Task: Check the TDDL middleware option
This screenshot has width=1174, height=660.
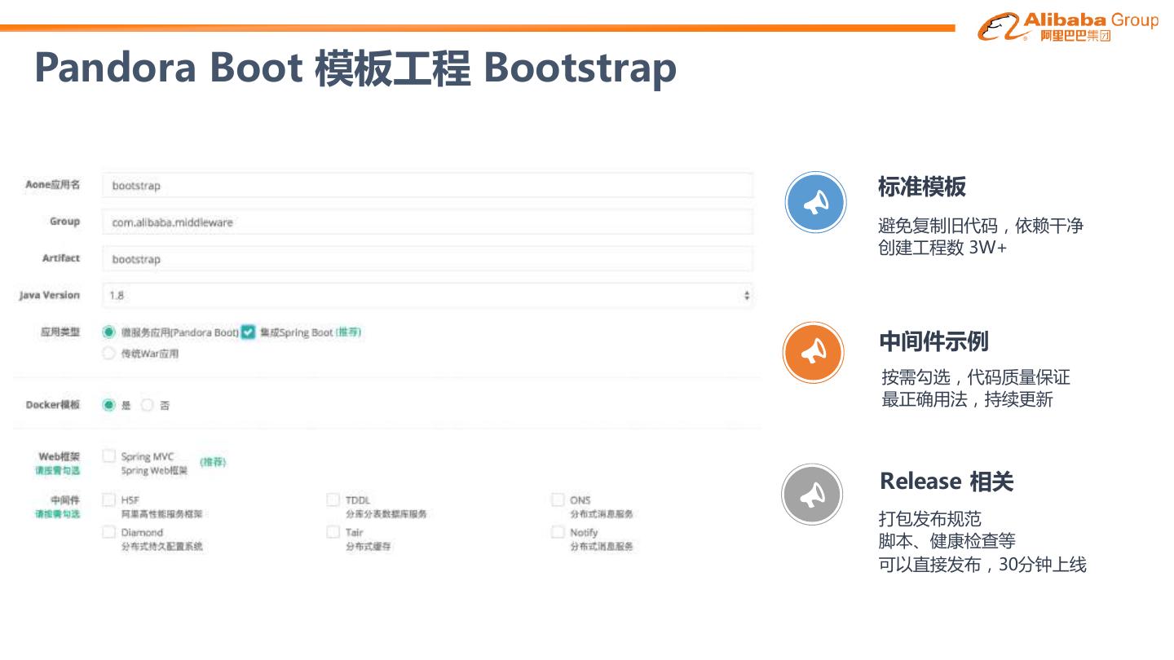Action: pos(333,499)
